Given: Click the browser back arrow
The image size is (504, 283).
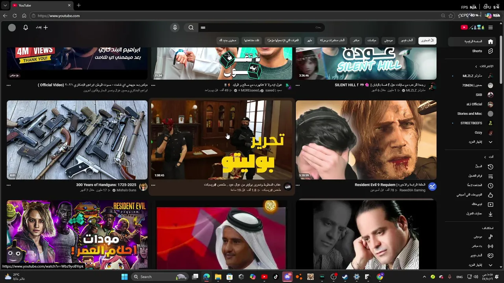Looking at the screenshot, I should click(x=5, y=16).
